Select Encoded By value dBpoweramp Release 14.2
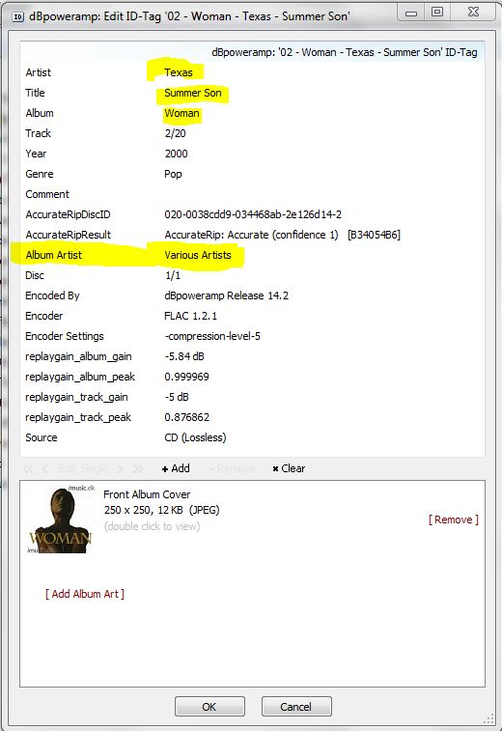This screenshot has width=502, height=731. tap(226, 295)
